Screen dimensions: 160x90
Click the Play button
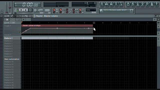point(21,10)
